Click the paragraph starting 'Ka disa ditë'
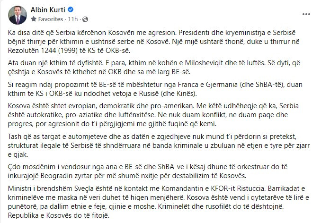 point(153,42)
